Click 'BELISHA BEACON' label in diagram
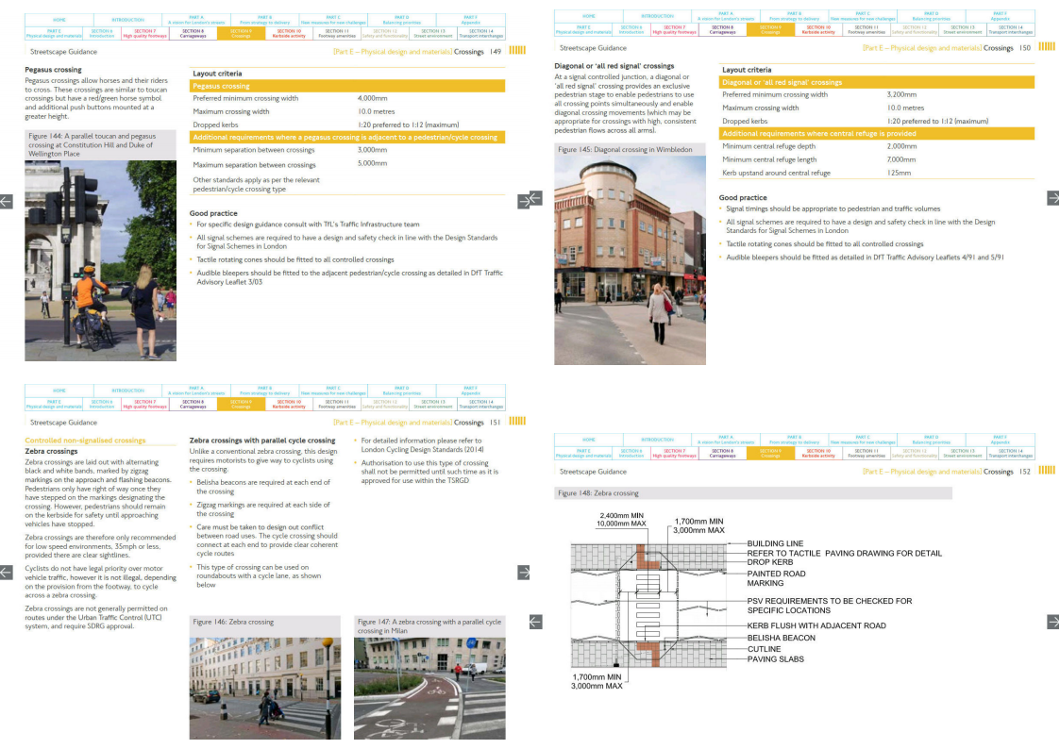The image size is (1060, 749). tap(781, 638)
